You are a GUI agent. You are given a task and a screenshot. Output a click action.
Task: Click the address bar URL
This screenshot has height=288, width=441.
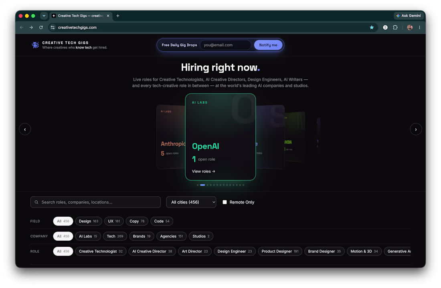pos(77,28)
